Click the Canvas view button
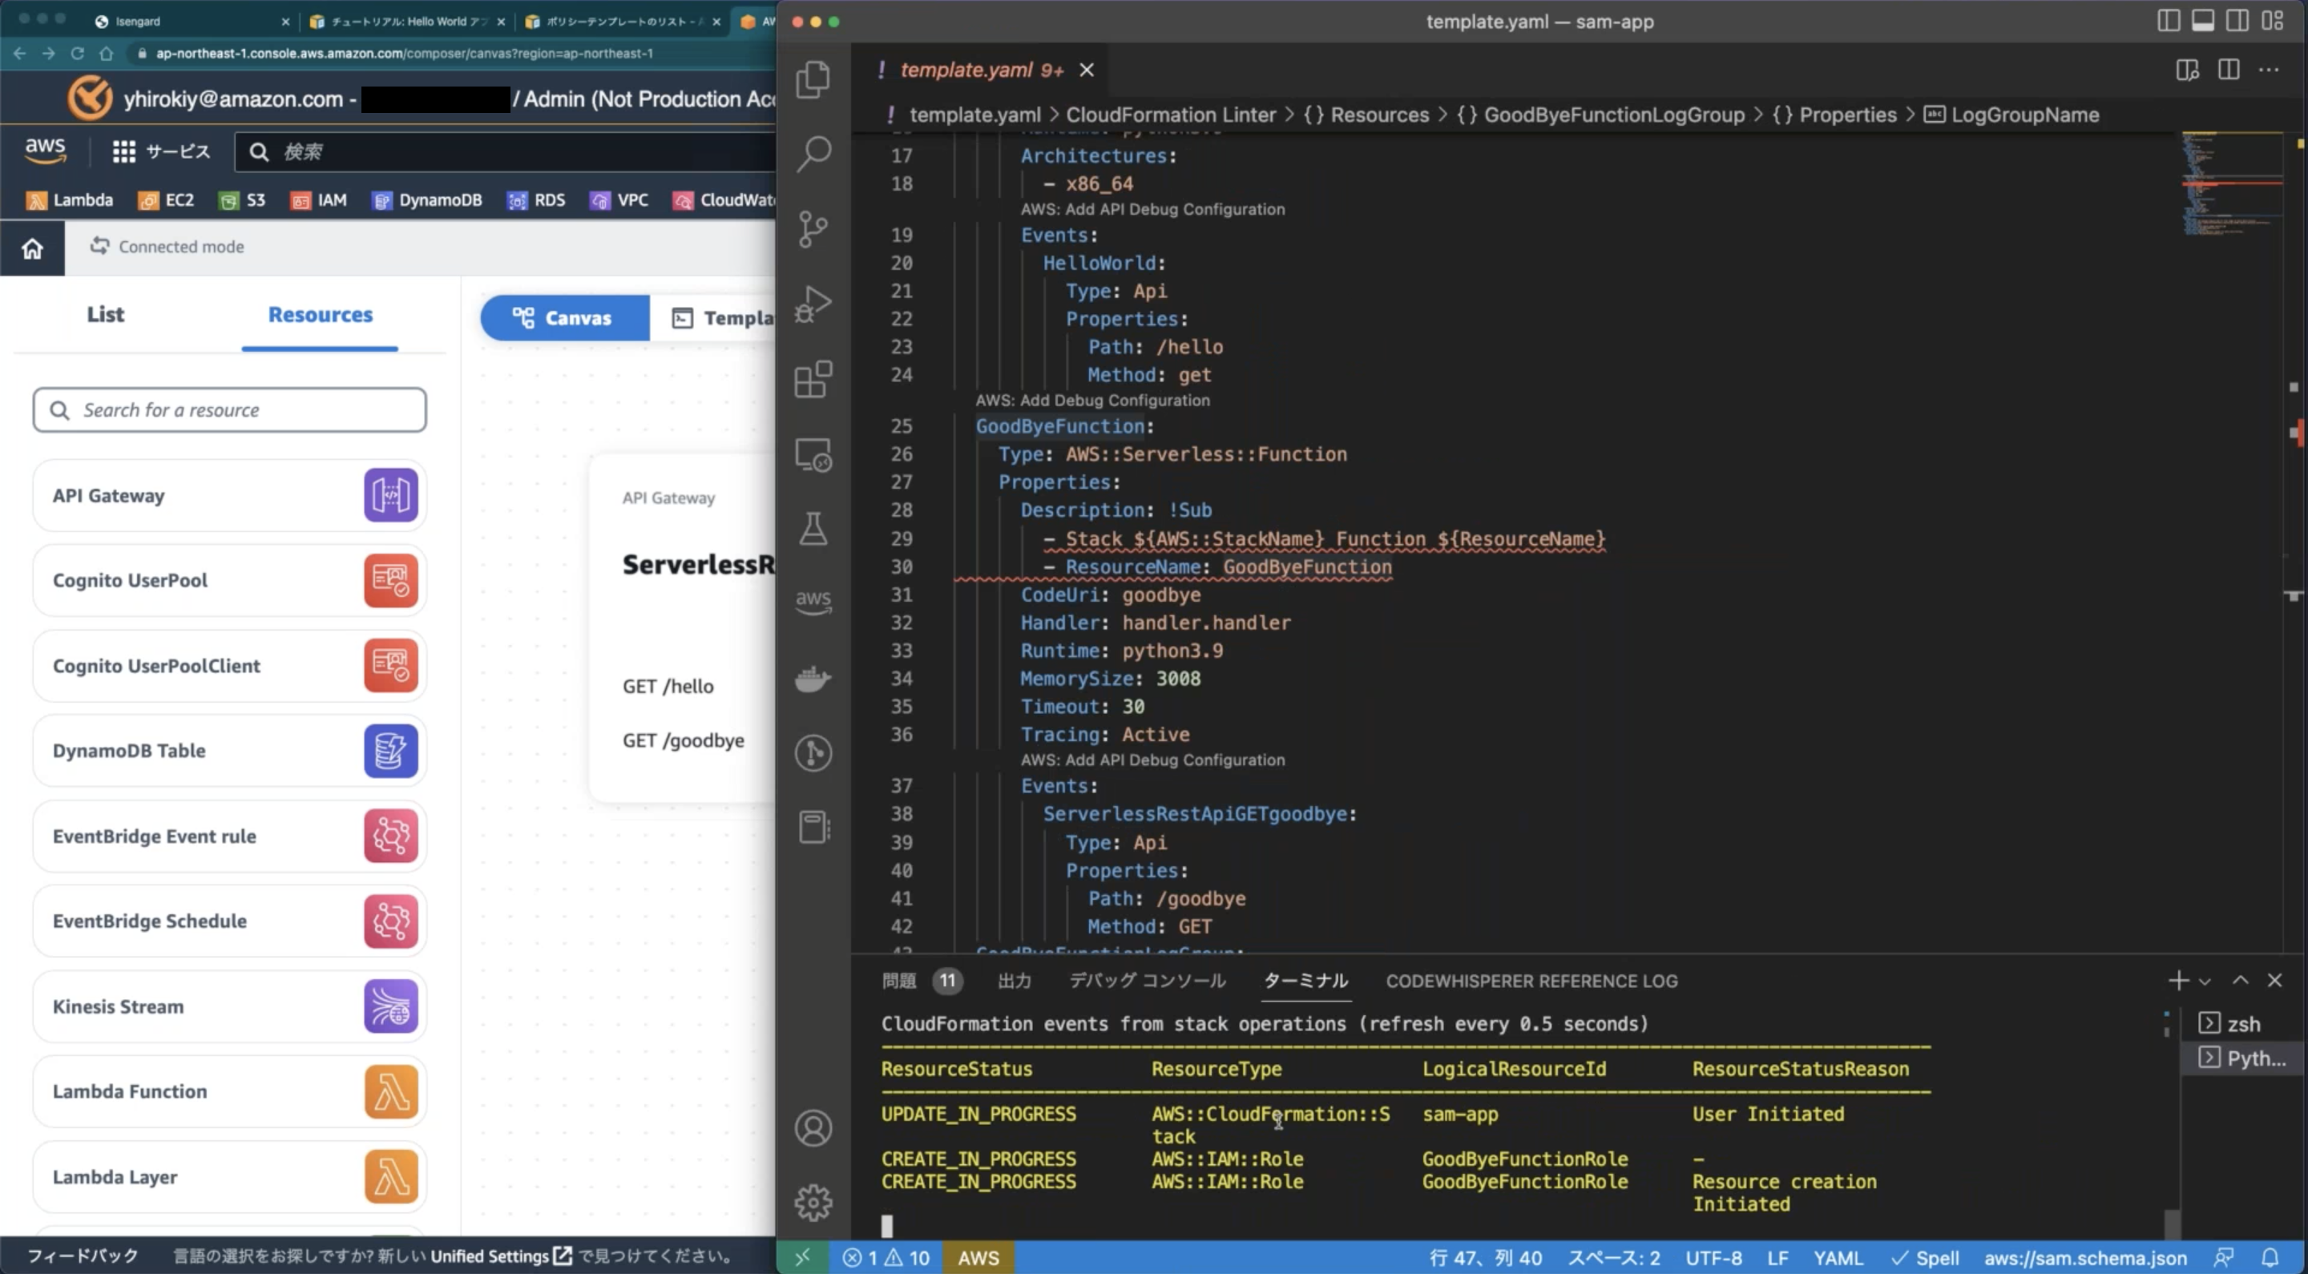The width and height of the screenshot is (2308, 1274). pyautogui.click(x=563, y=318)
